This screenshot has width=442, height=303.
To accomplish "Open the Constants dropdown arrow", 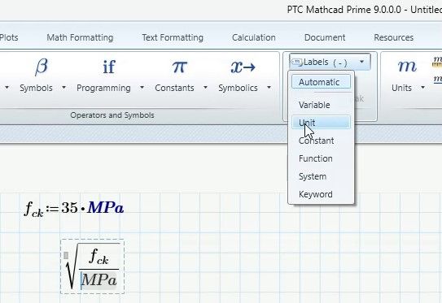I will click(205, 88).
